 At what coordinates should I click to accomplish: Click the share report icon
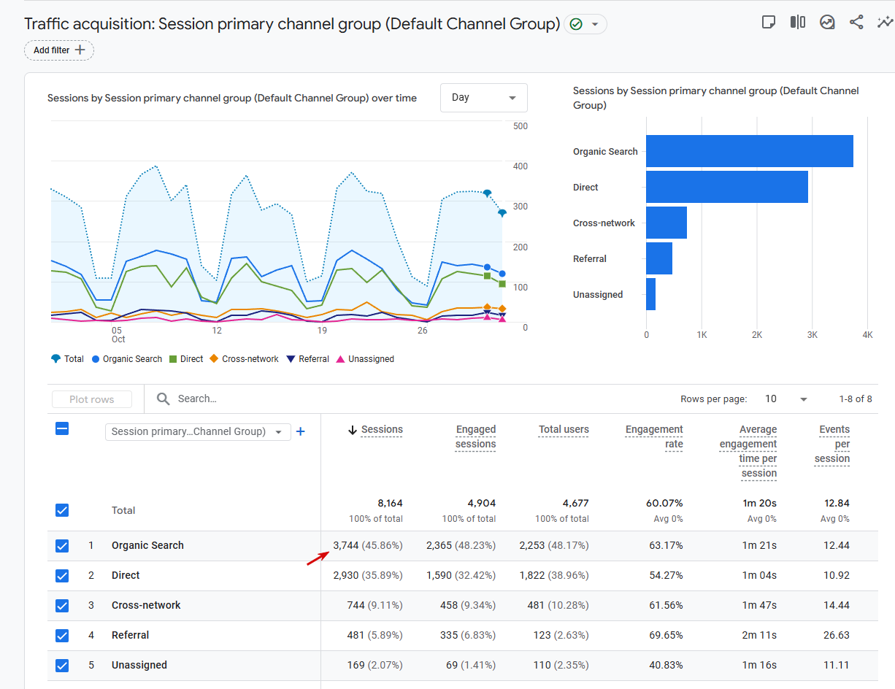(856, 22)
